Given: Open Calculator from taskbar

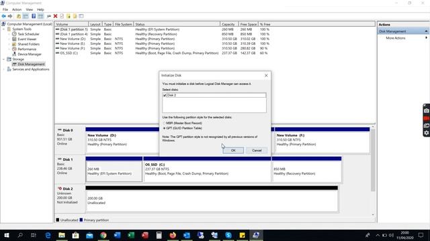Looking at the screenshot, I should pos(159,235).
